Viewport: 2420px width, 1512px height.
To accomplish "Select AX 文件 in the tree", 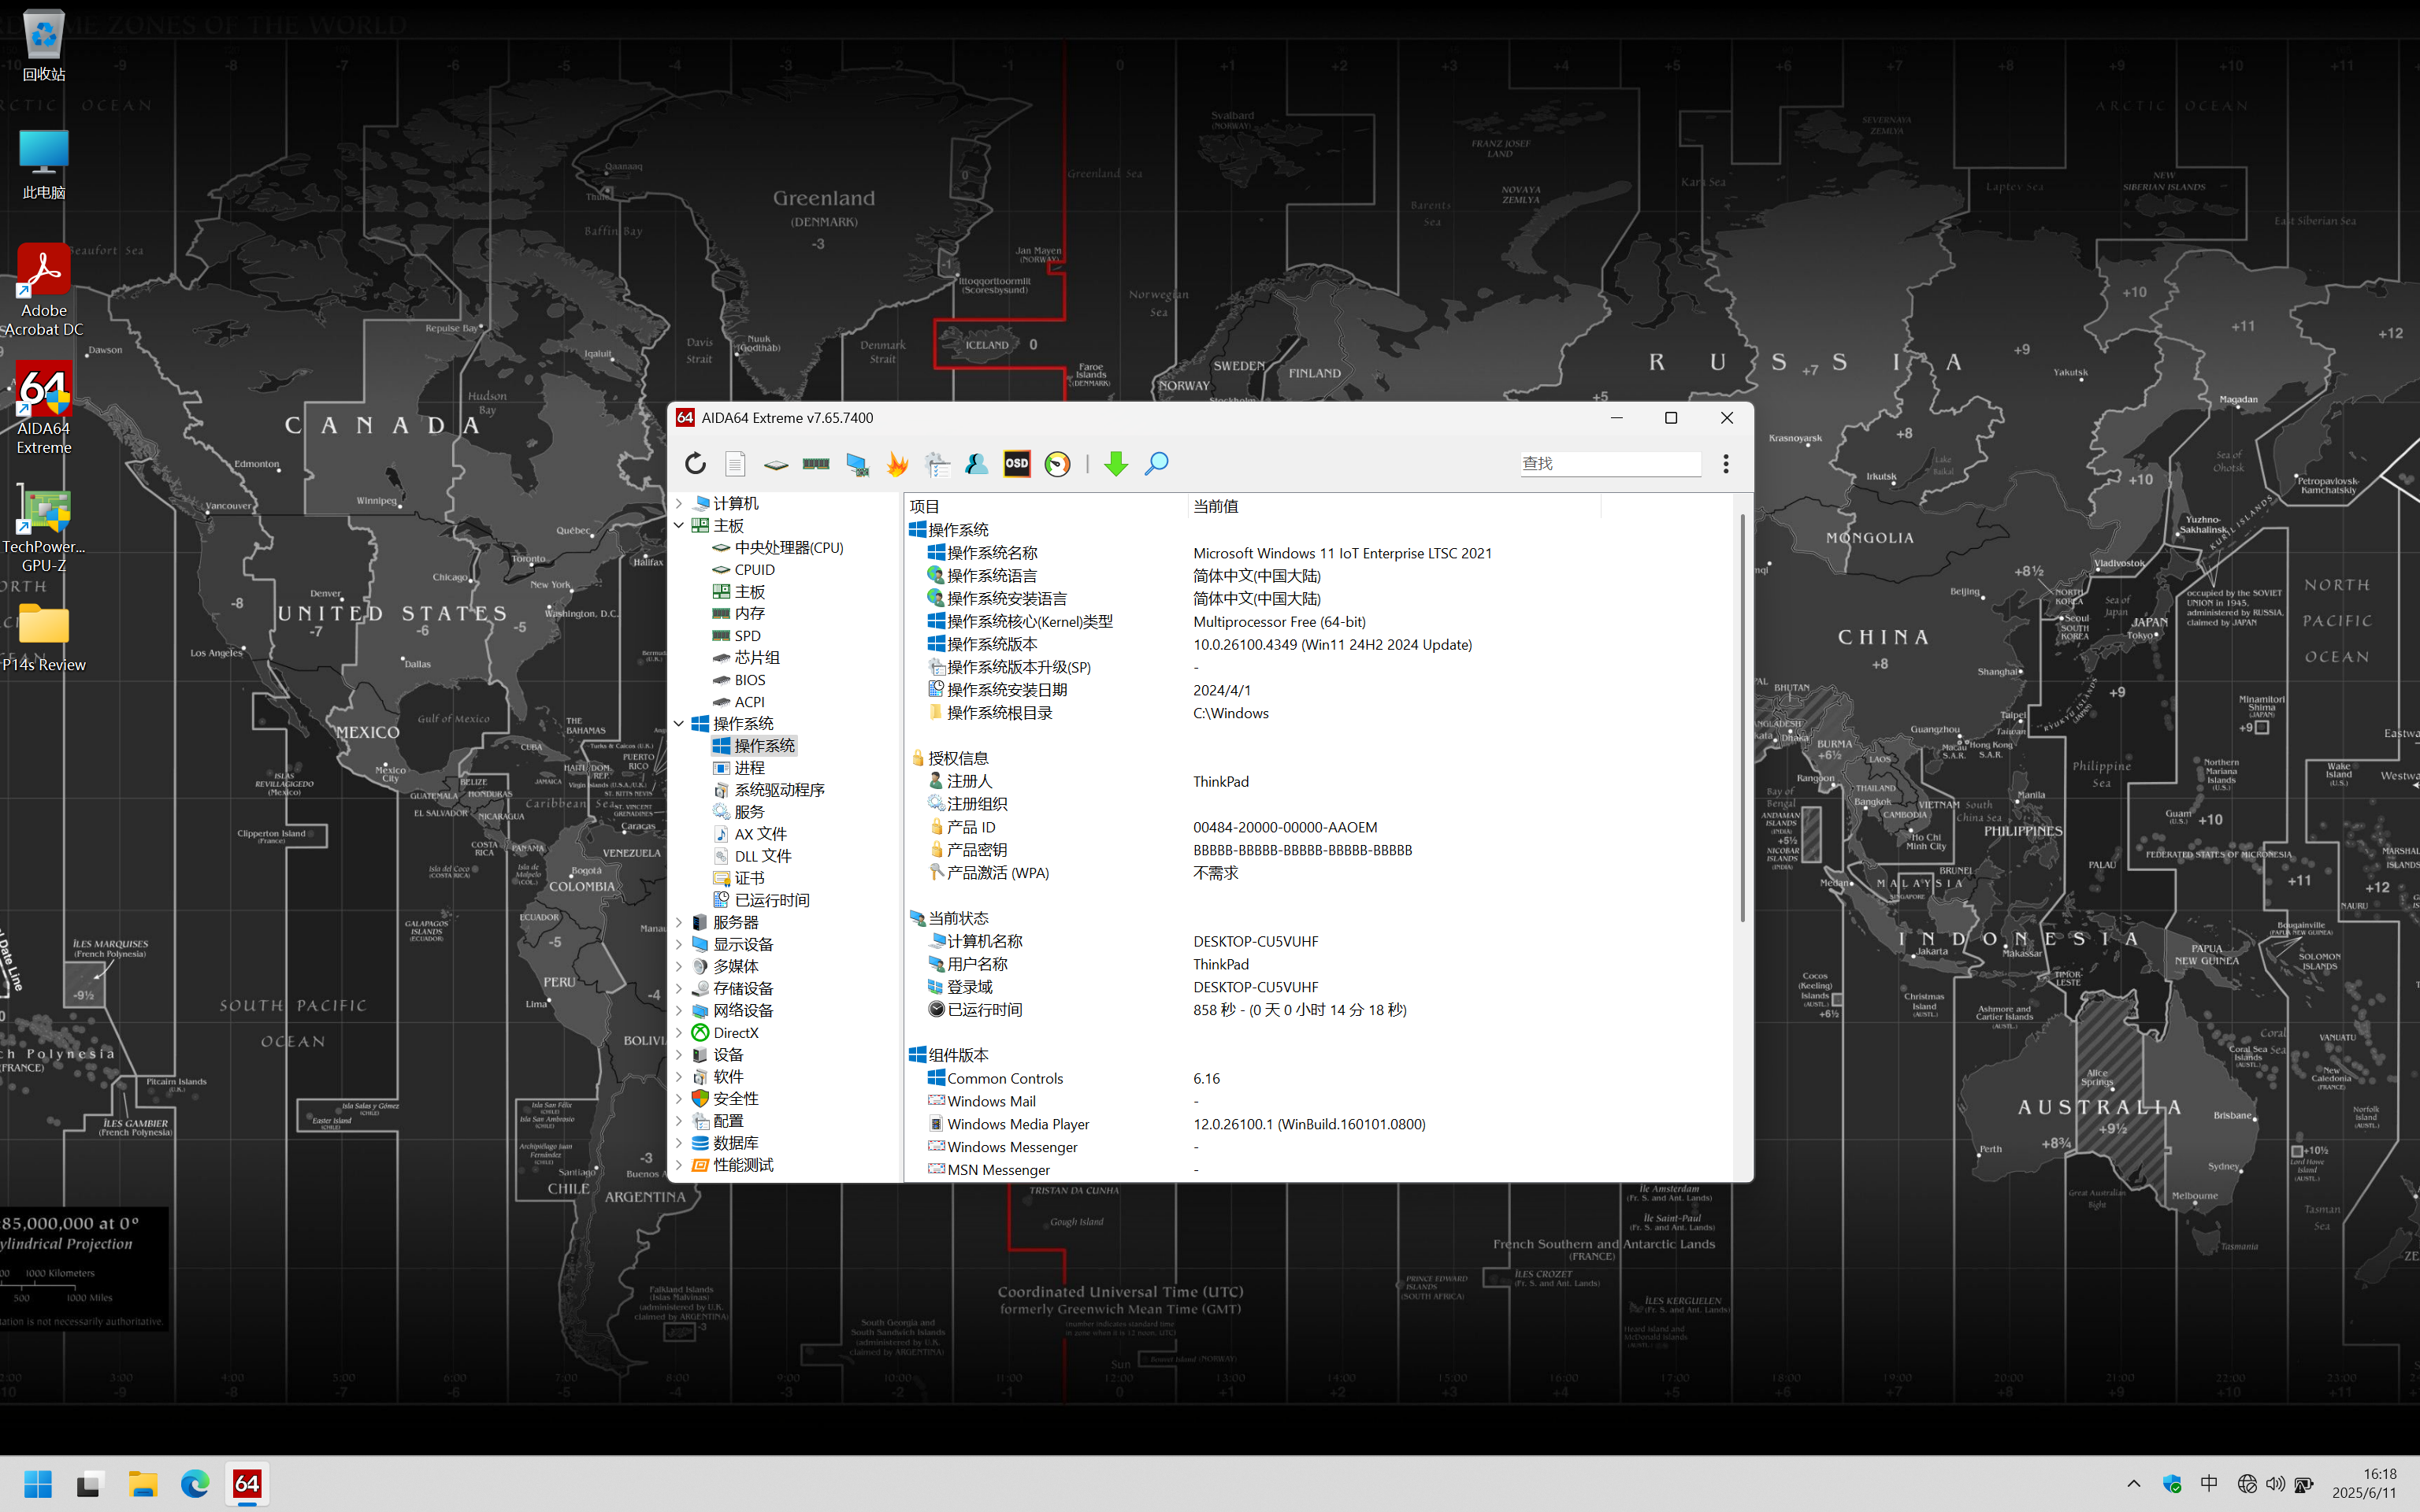I will tap(750, 833).
